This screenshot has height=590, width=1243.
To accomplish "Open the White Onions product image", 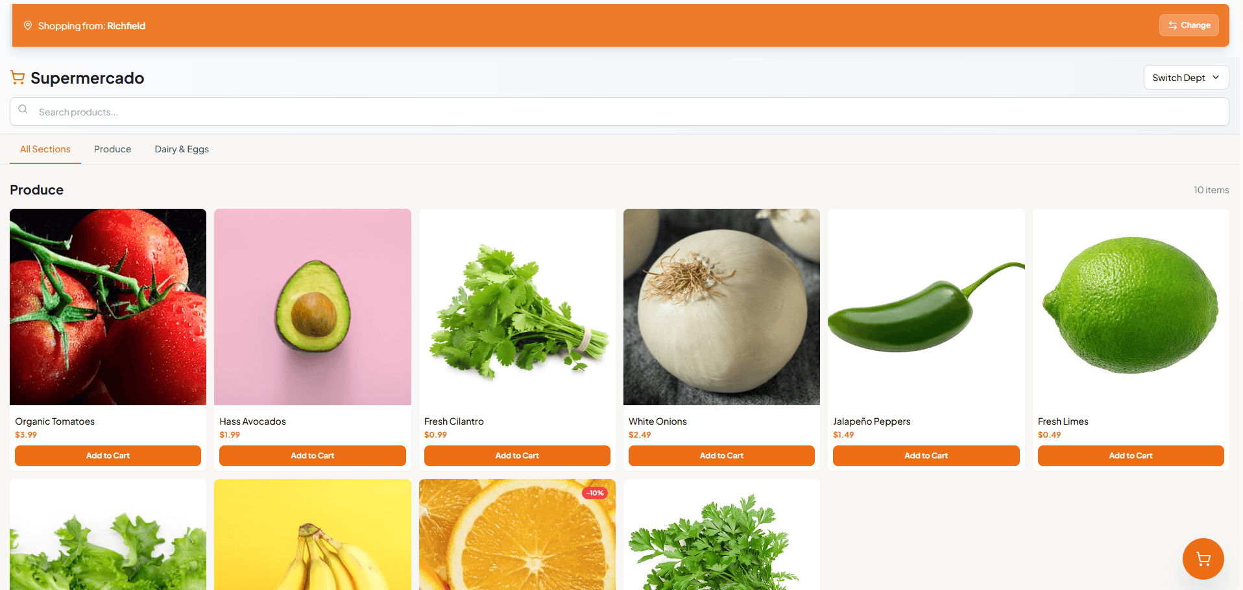I will pyautogui.click(x=721, y=307).
